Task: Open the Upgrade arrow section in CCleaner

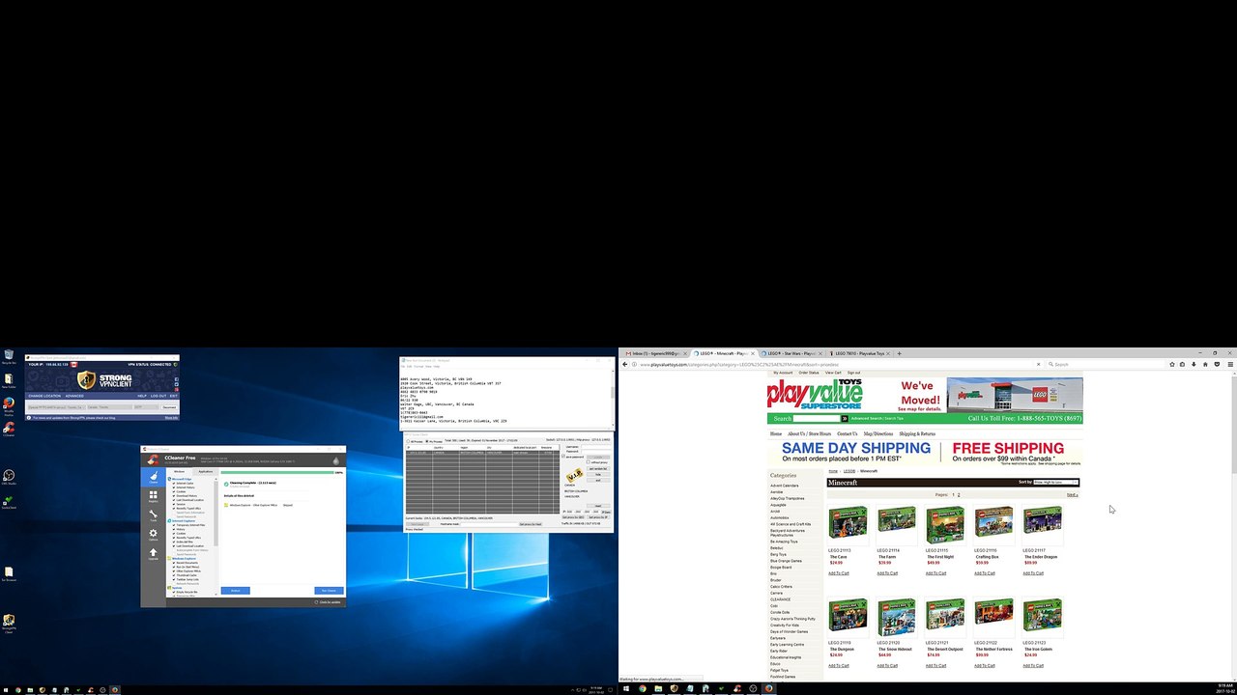Action: tap(153, 554)
